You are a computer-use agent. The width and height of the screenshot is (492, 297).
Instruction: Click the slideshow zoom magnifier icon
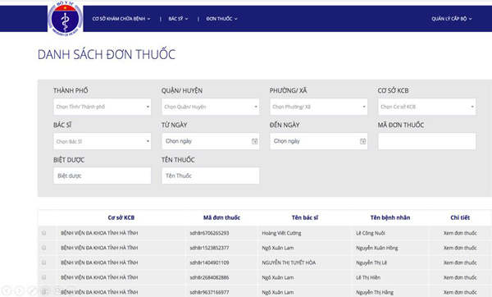pyautogui.click(x=58, y=290)
